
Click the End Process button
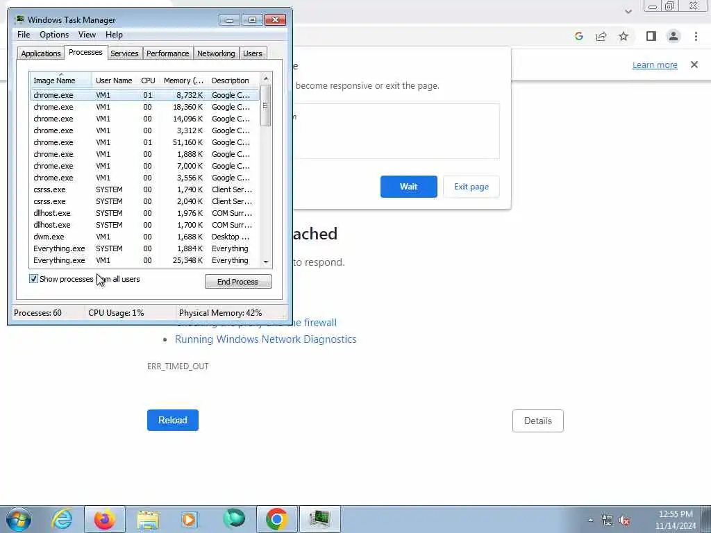click(238, 282)
